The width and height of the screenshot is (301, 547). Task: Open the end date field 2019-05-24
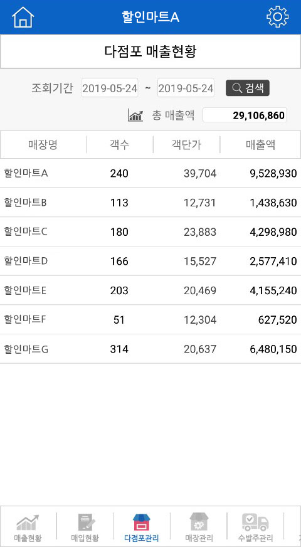pyautogui.click(x=186, y=88)
